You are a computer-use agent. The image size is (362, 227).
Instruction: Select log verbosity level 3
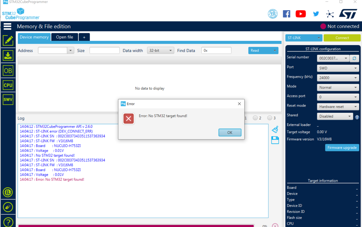click(270, 118)
